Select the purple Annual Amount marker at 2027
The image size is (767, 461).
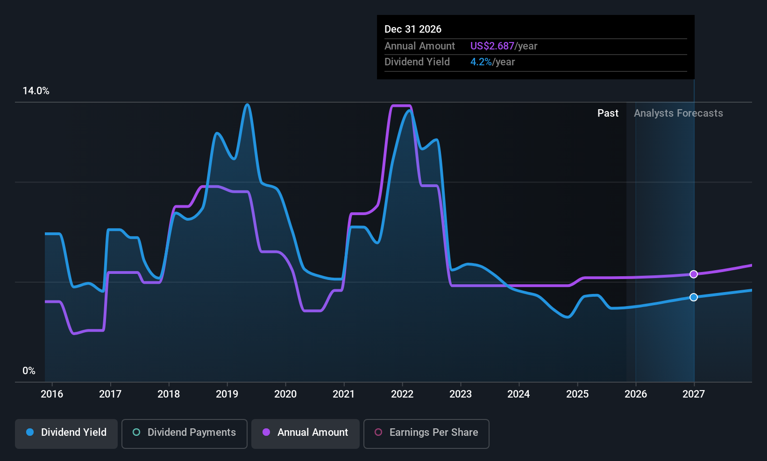(694, 274)
